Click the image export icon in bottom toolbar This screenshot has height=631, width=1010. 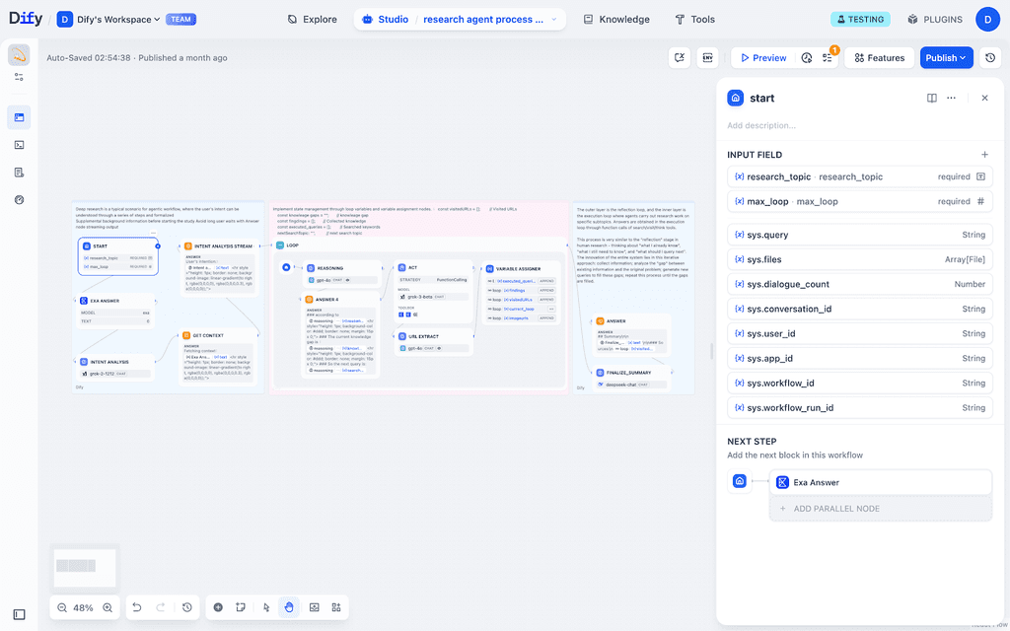coord(313,607)
